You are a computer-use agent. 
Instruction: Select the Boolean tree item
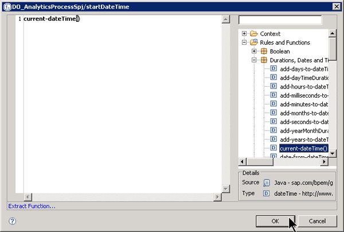[x=280, y=52]
